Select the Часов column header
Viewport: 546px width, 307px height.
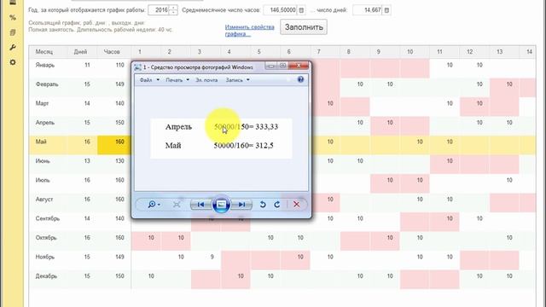point(112,52)
